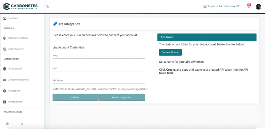Open Integrations in sidebar

point(14,91)
